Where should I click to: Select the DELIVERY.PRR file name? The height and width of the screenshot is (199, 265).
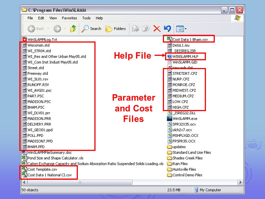[x=39, y=124]
